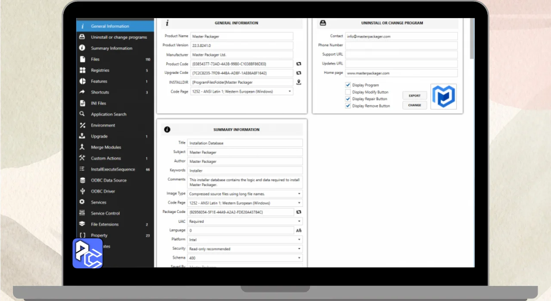This screenshot has height=301, width=551.
Task: Click the empty Phone Number field
Action: tap(401, 46)
